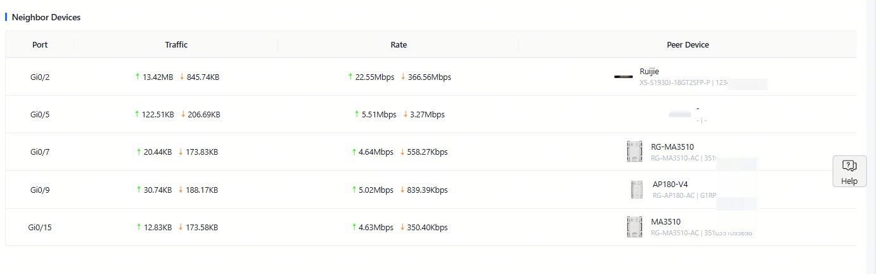Select the Gi0/9 port cell

40,190
